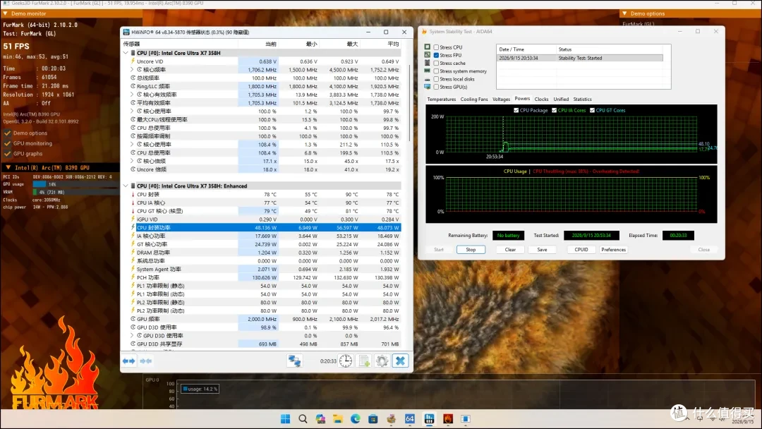Image resolution: width=762 pixels, height=429 pixels.
Task: Open HWiNFO network remote monitoring icon
Action: [x=294, y=361]
